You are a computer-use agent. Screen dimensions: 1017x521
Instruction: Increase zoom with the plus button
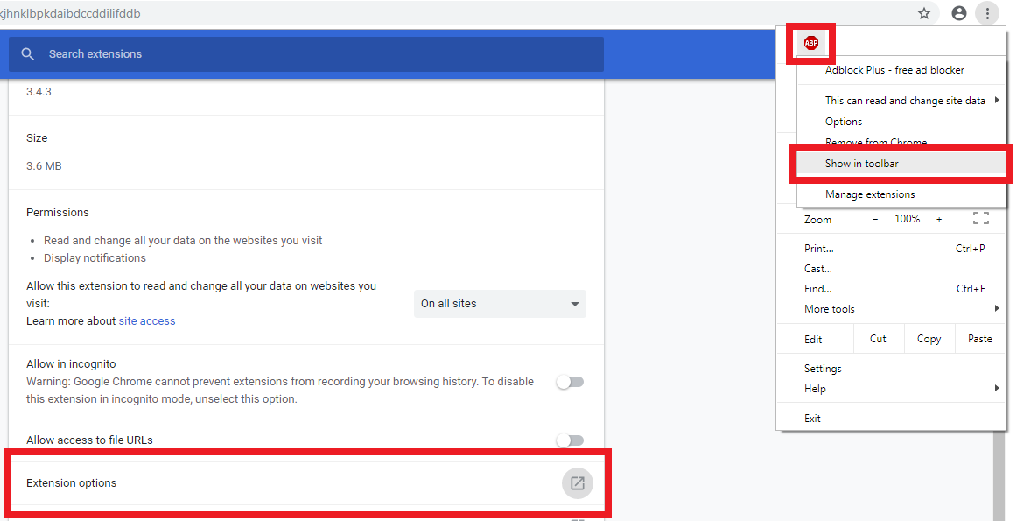[x=939, y=219]
